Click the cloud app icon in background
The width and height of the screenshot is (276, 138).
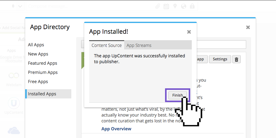tap(14, 130)
